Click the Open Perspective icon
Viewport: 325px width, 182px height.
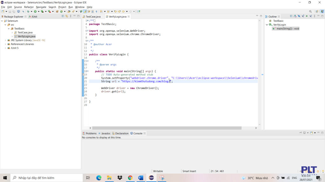317,11
